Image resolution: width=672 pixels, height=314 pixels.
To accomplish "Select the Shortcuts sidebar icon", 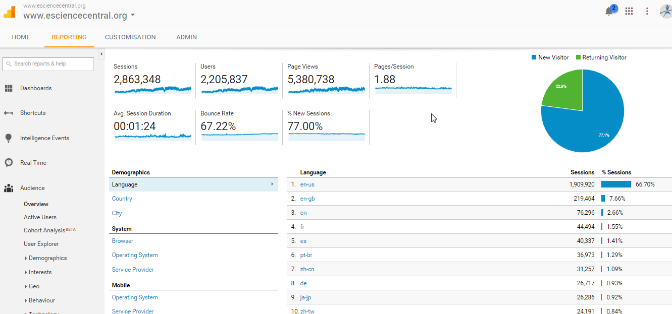I will click(9, 112).
